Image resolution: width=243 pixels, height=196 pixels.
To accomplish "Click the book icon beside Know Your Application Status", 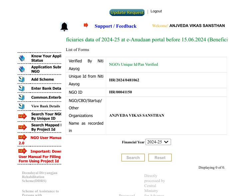I will click(x=22, y=58).
